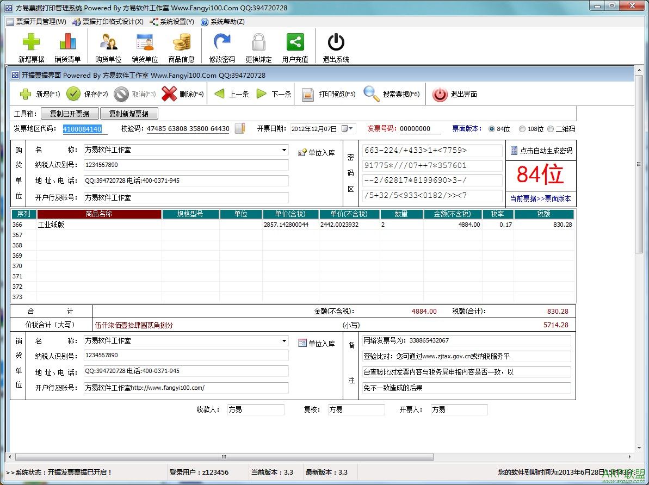
Task: Open the seller 名称 dropdown arrow
Action: 284,341
